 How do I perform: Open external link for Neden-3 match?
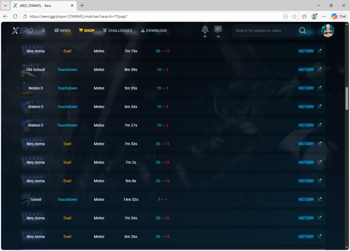[319, 88]
